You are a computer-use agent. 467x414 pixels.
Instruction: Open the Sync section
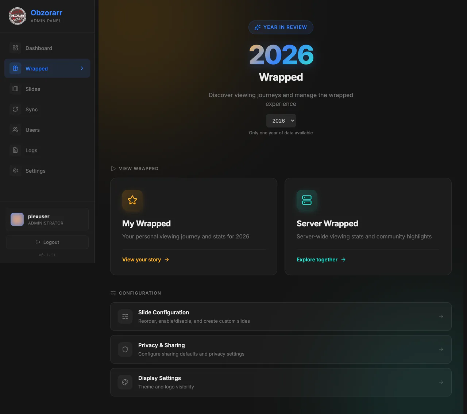pyautogui.click(x=47, y=109)
